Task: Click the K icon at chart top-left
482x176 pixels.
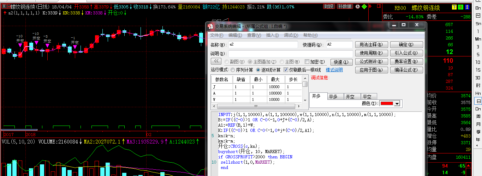Action: 4,6
